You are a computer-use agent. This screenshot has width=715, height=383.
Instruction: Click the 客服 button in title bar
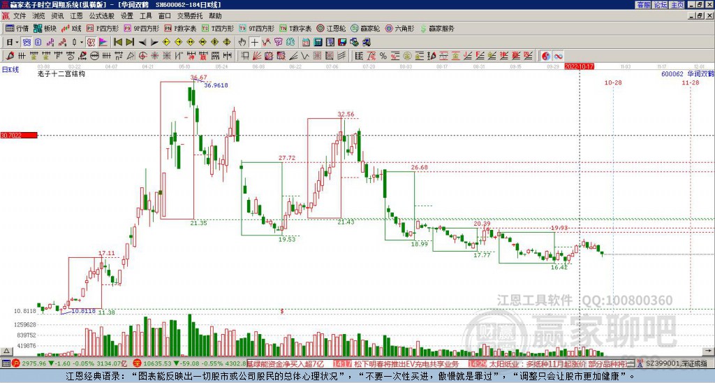pyautogui.click(x=643, y=5)
